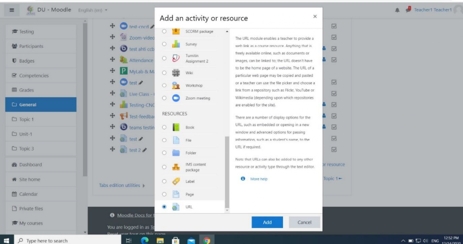
Task: Open the English (en) language dropdown
Action: pyautogui.click(x=93, y=10)
